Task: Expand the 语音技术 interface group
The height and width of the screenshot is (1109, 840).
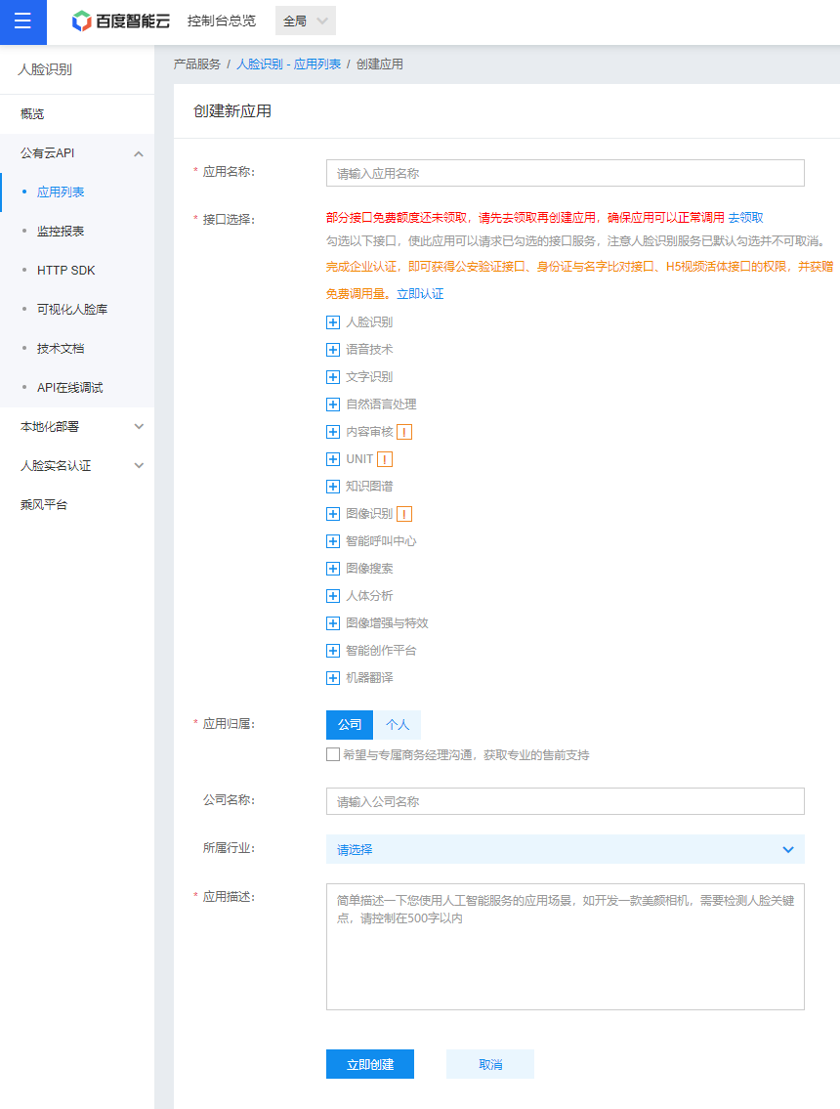Action: pyautogui.click(x=333, y=350)
